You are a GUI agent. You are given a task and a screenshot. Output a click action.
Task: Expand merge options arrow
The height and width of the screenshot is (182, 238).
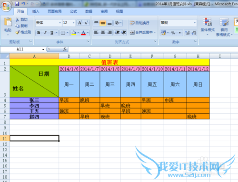155,32
